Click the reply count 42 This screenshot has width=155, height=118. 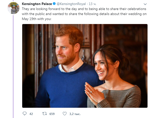pos(31,114)
